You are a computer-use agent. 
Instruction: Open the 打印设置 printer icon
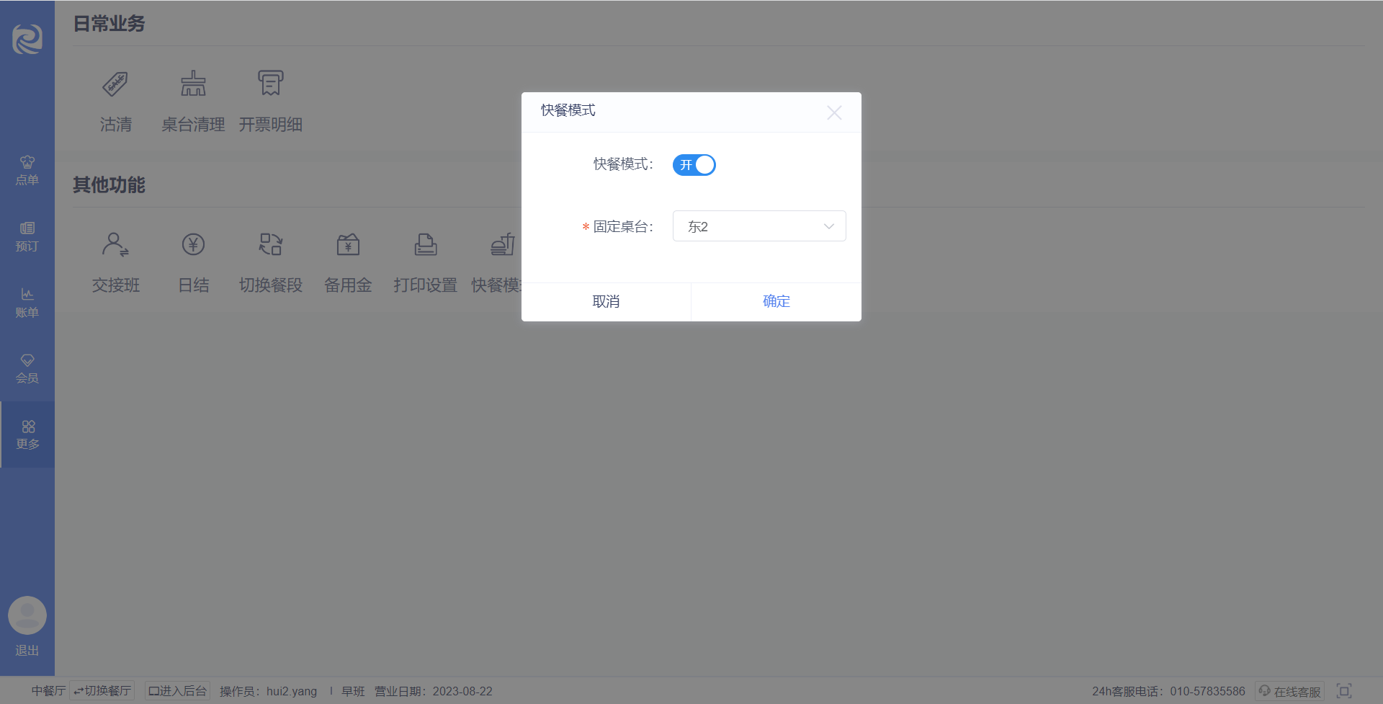[x=425, y=244]
